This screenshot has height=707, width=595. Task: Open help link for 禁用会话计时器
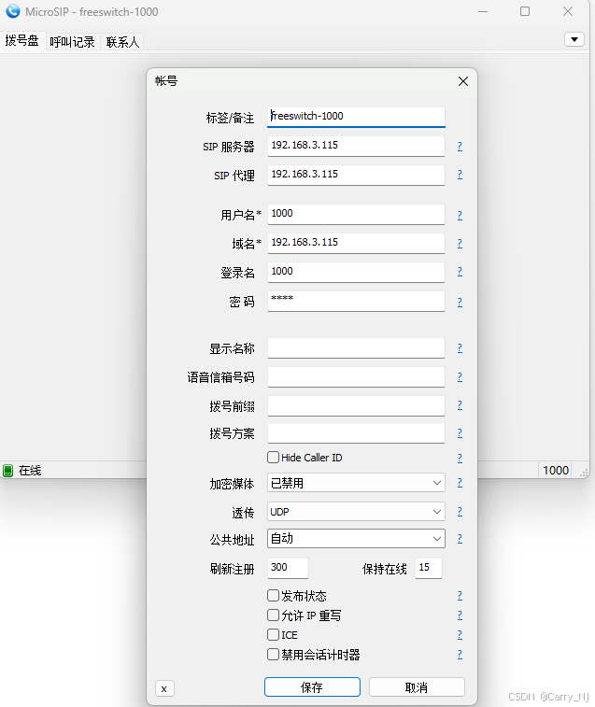(460, 655)
